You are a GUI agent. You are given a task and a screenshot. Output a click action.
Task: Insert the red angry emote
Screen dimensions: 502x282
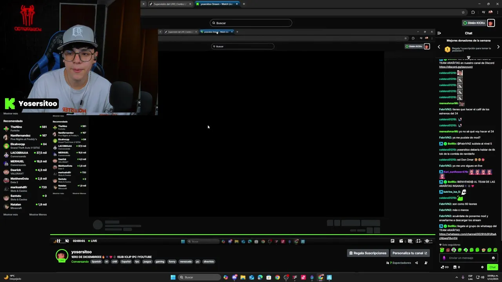pos(448,250)
